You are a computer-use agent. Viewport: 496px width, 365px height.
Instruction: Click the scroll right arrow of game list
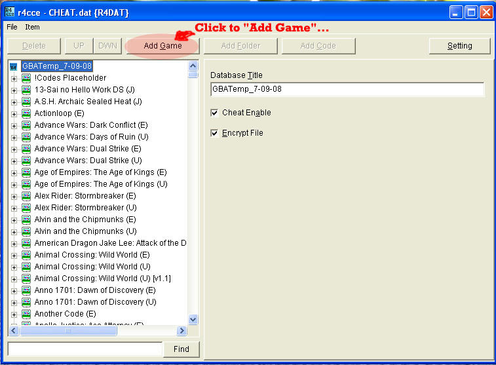pyautogui.click(x=181, y=330)
